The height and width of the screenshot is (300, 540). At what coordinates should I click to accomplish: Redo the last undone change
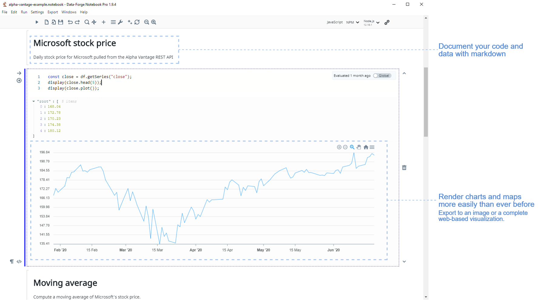[x=77, y=22]
